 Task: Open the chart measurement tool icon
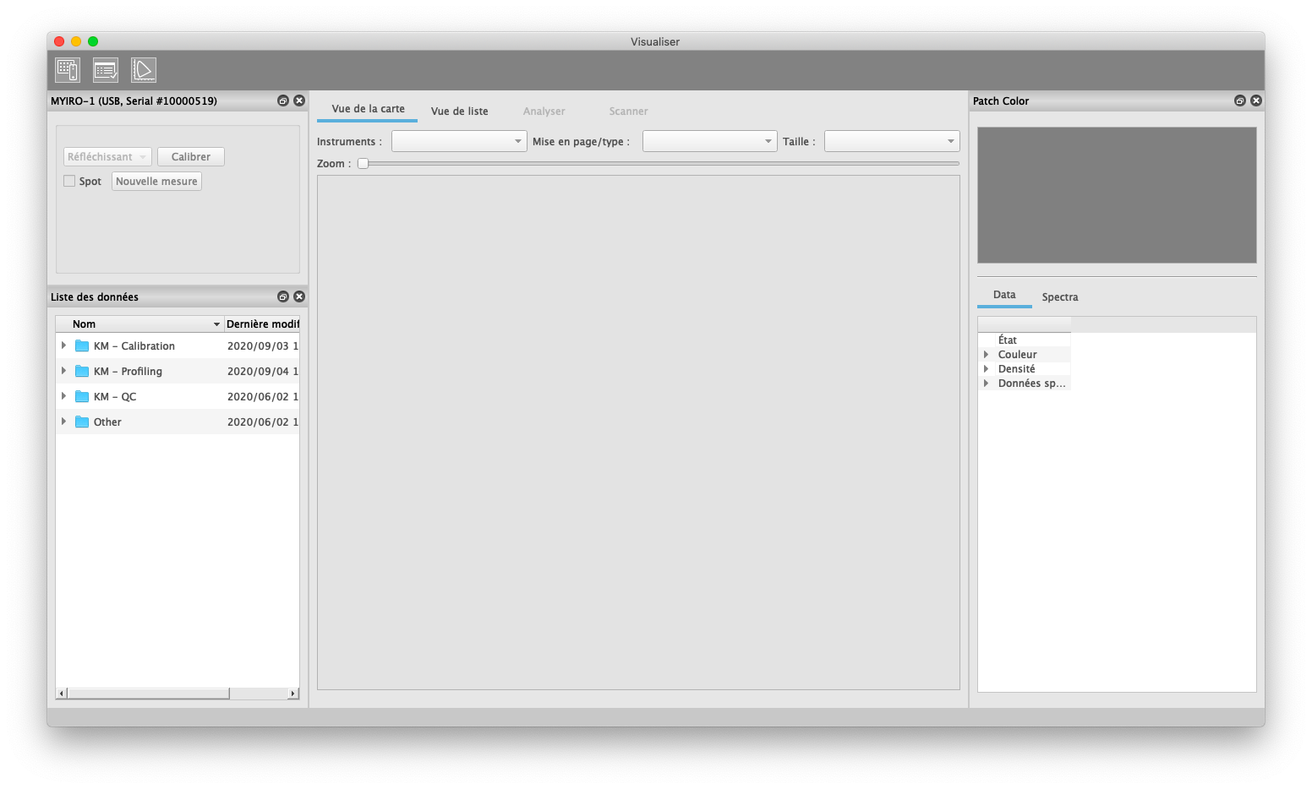coord(68,70)
